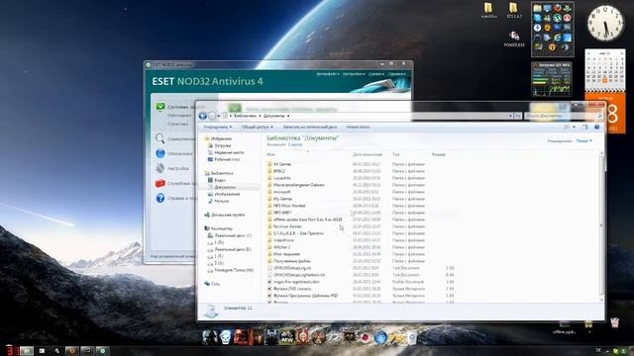Open the Папка arrange-by dropdown

584,140
